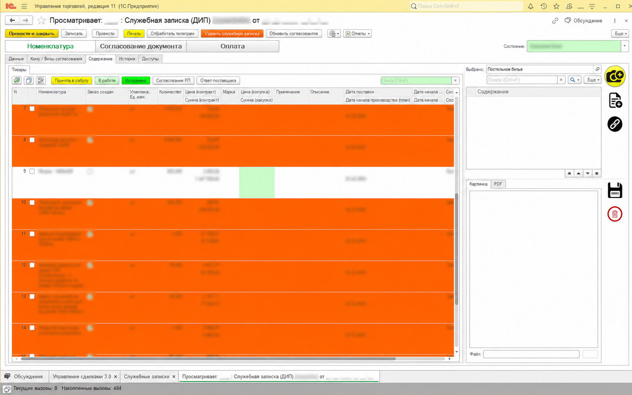The image size is (632, 395).
Task: Move content row to bottom
Action: tap(597, 173)
